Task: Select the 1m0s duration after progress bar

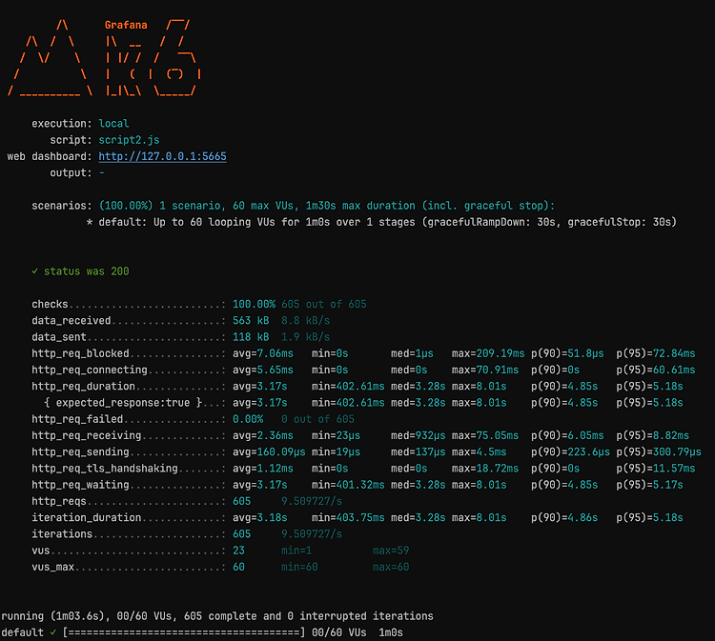Action: [391, 632]
